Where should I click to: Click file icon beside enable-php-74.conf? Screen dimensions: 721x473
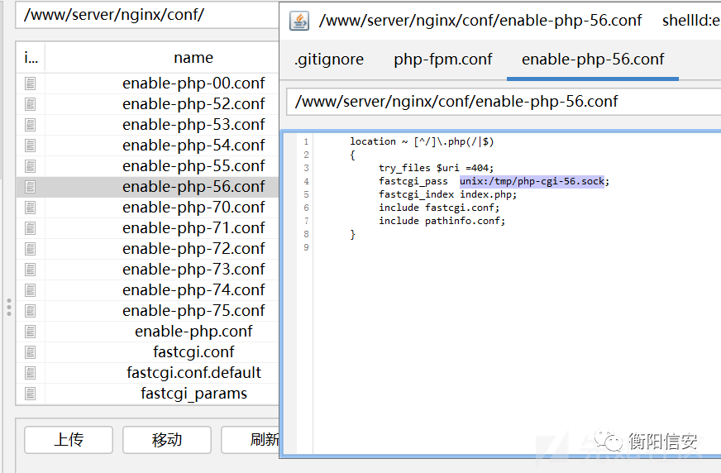(30, 290)
